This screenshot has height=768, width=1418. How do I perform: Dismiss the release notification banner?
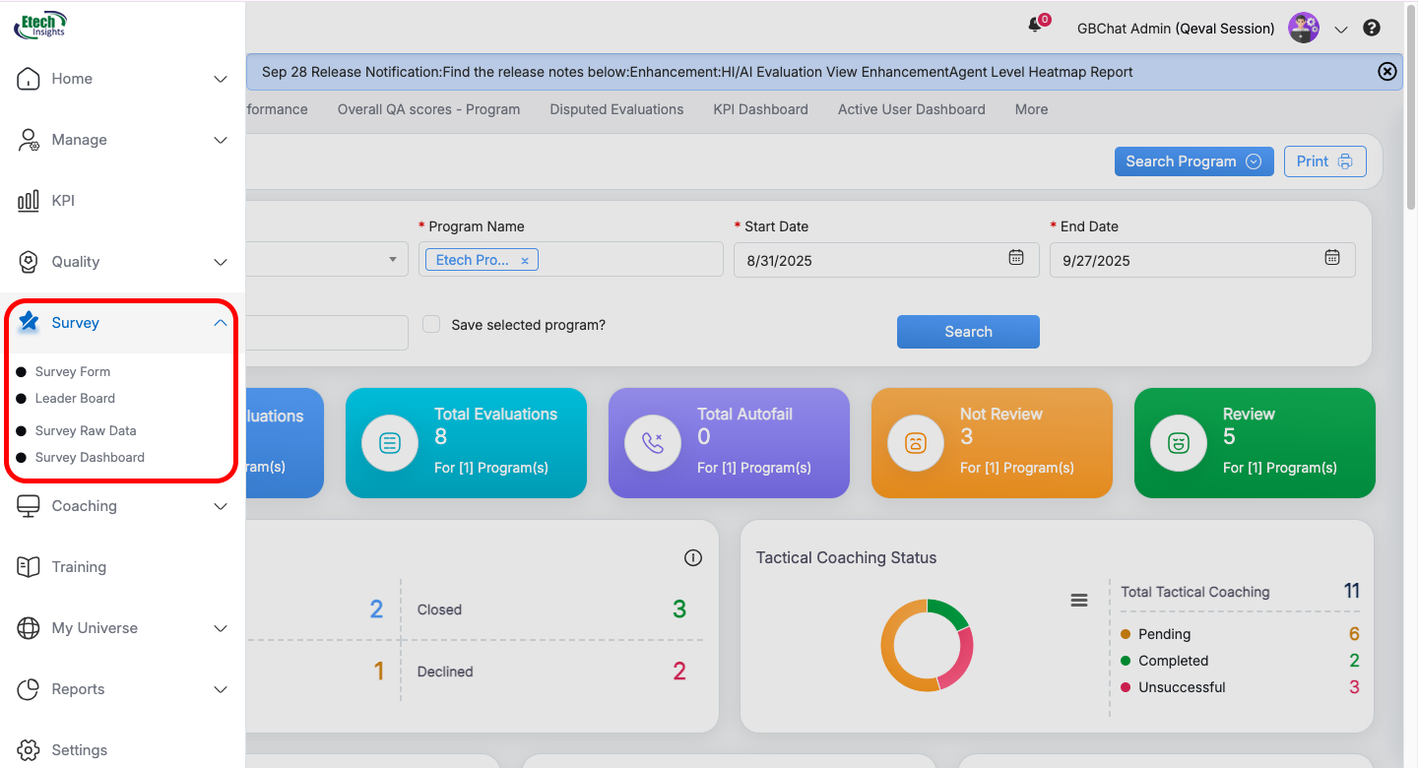[x=1386, y=72]
